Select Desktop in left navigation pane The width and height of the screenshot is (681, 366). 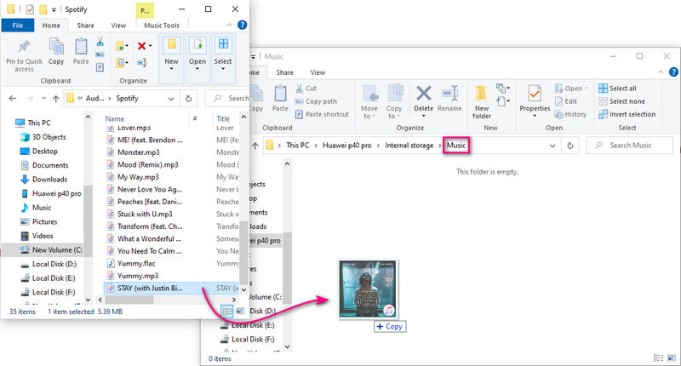click(x=44, y=152)
